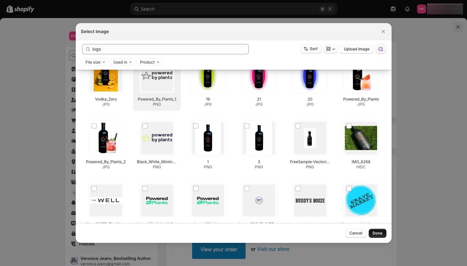Open the notifications bell
The height and width of the screenshot is (266, 467).
(x=407, y=9)
